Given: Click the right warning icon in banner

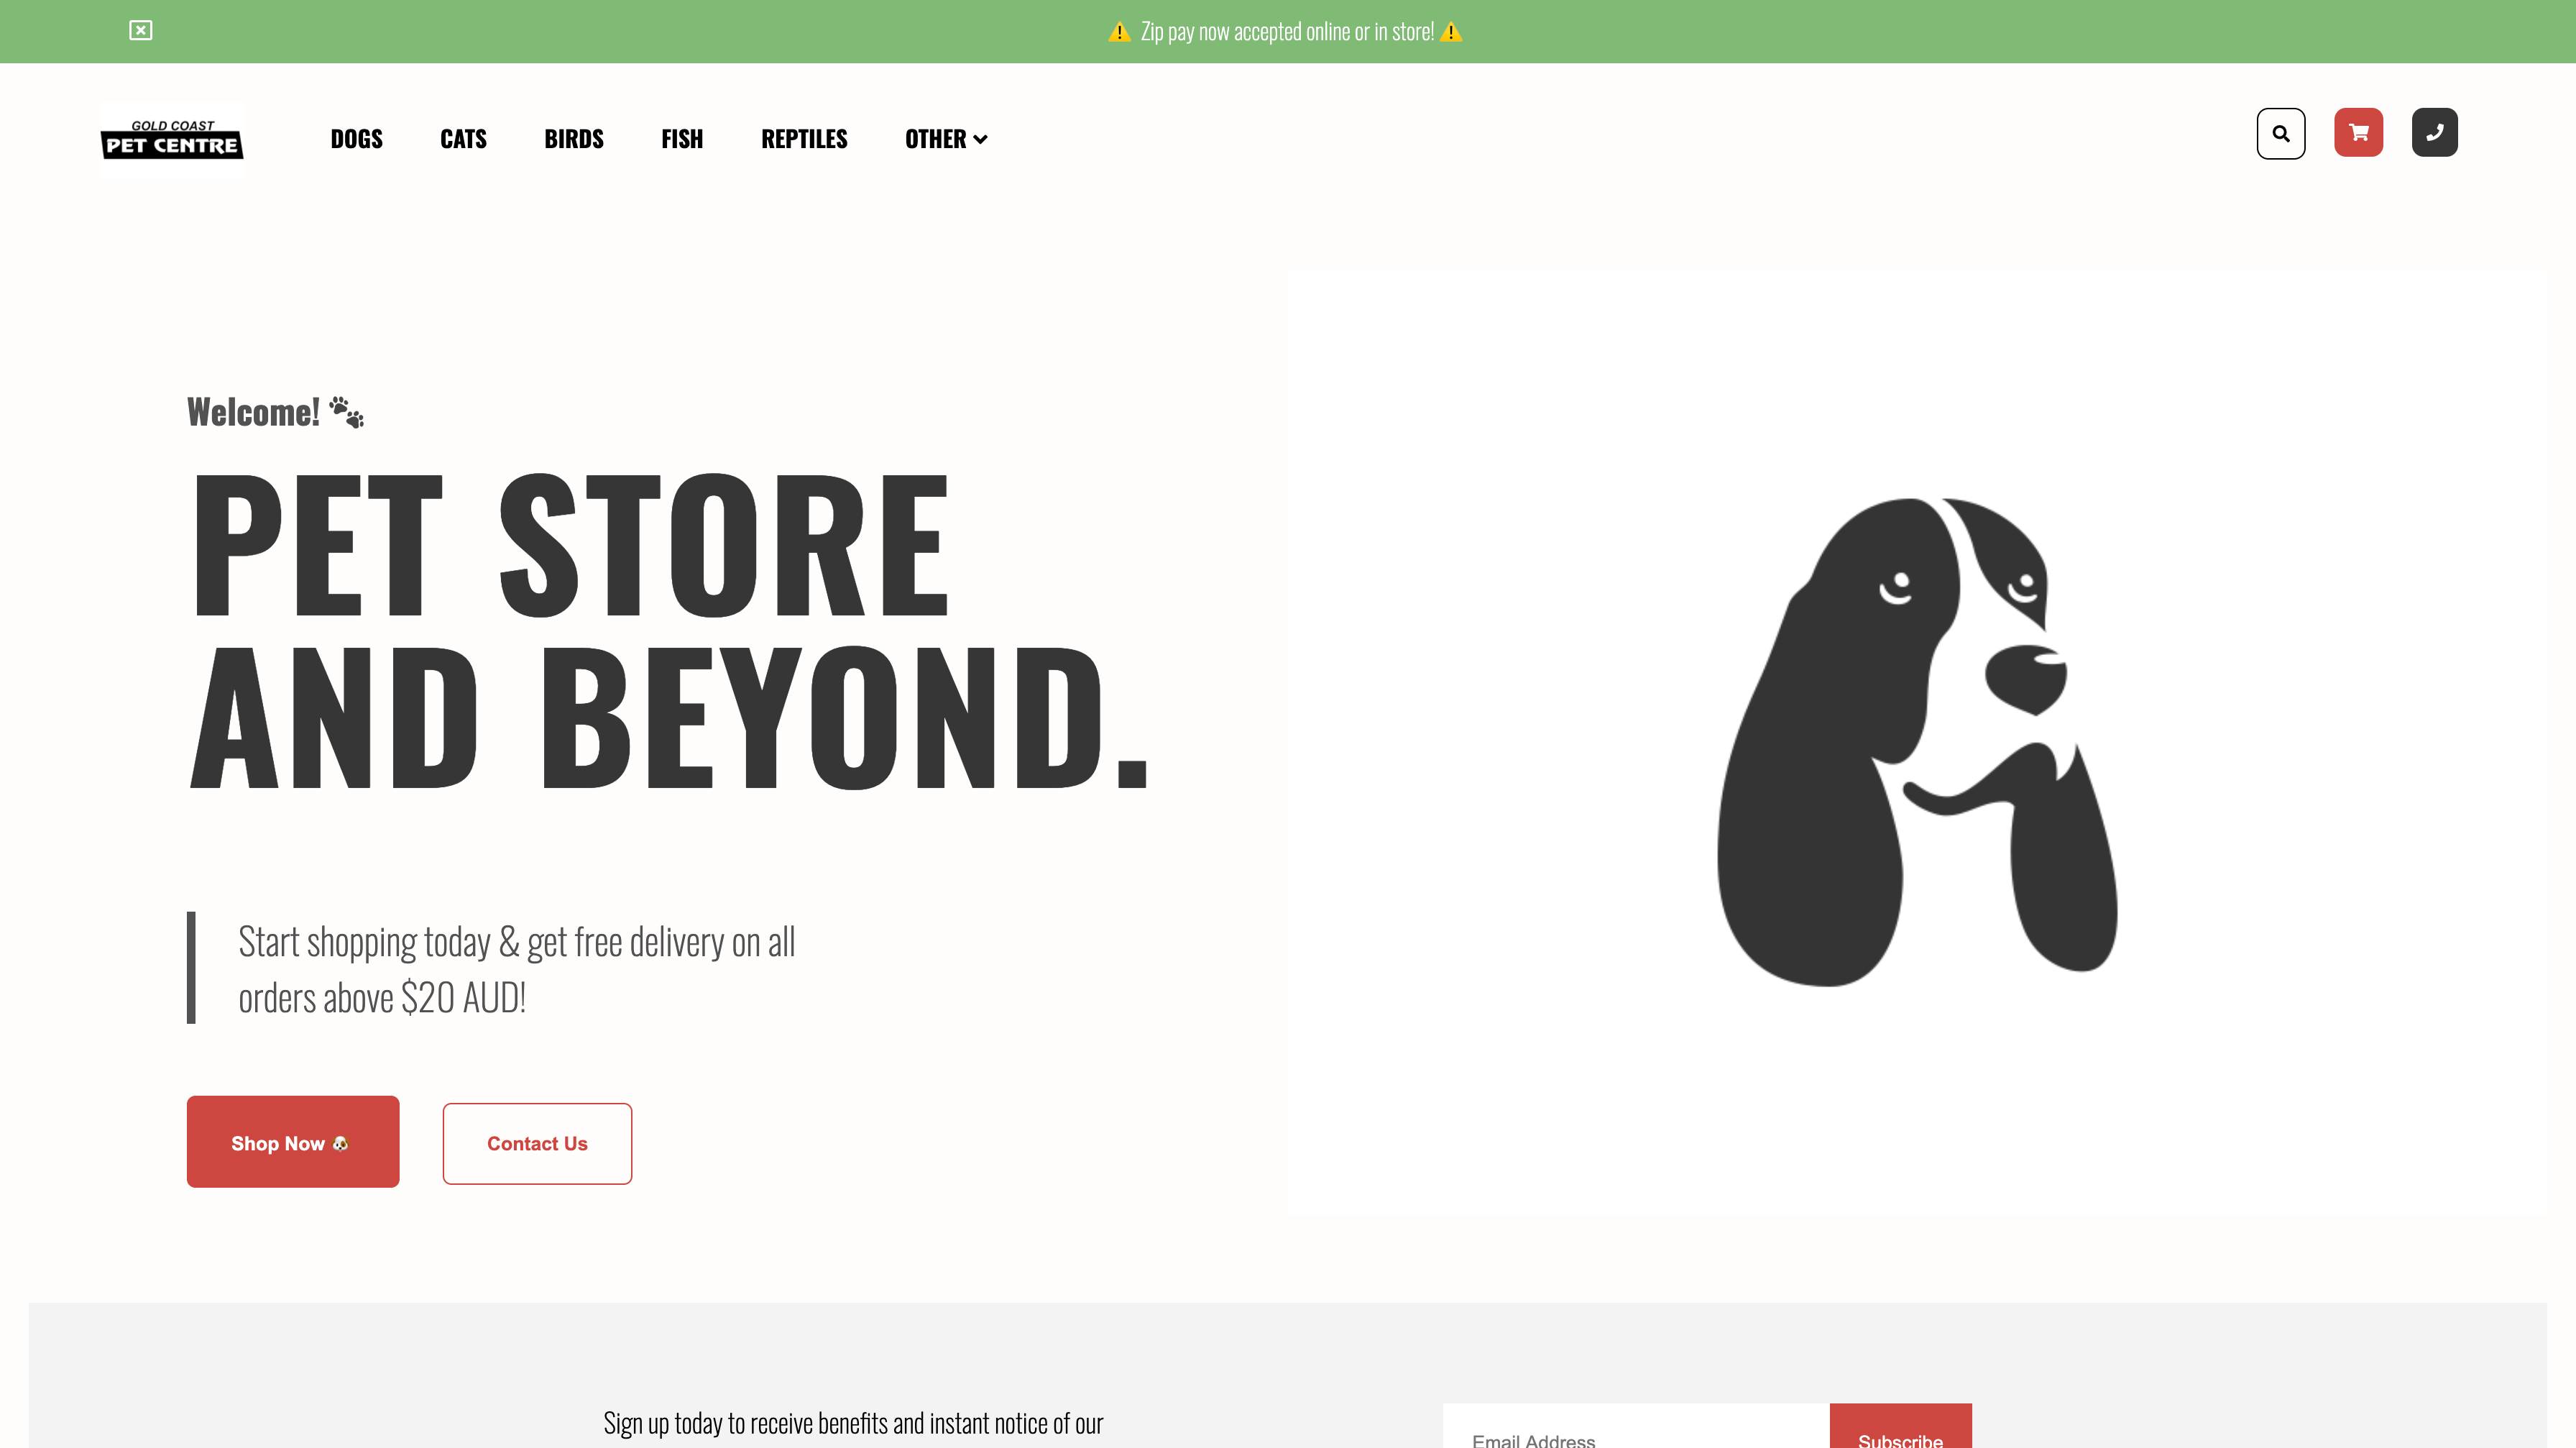Looking at the screenshot, I should (x=1451, y=32).
